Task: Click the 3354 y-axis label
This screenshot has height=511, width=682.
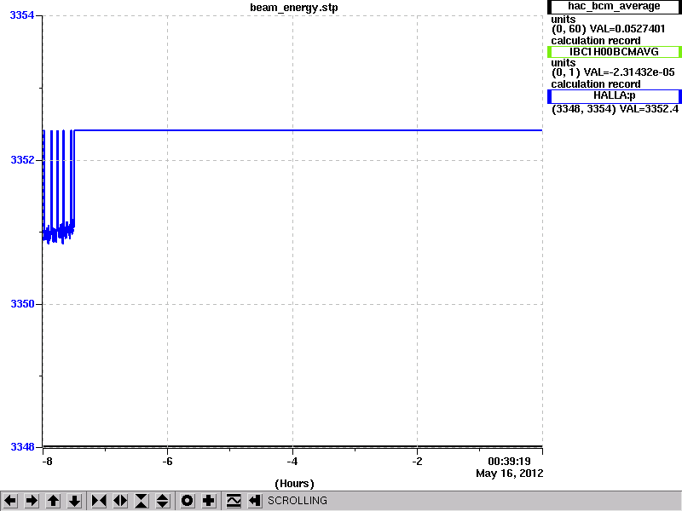Action: (22, 15)
